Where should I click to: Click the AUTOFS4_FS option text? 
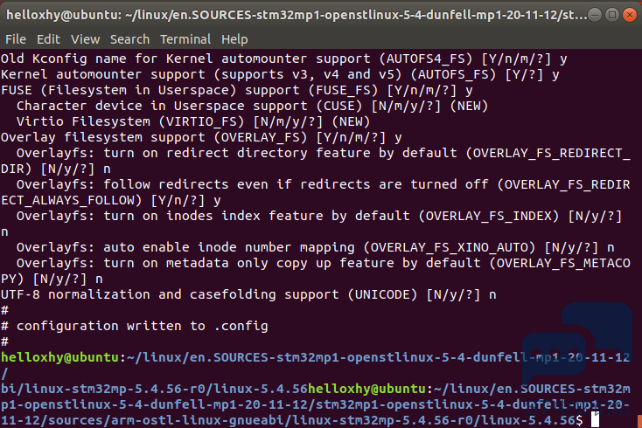(426, 59)
